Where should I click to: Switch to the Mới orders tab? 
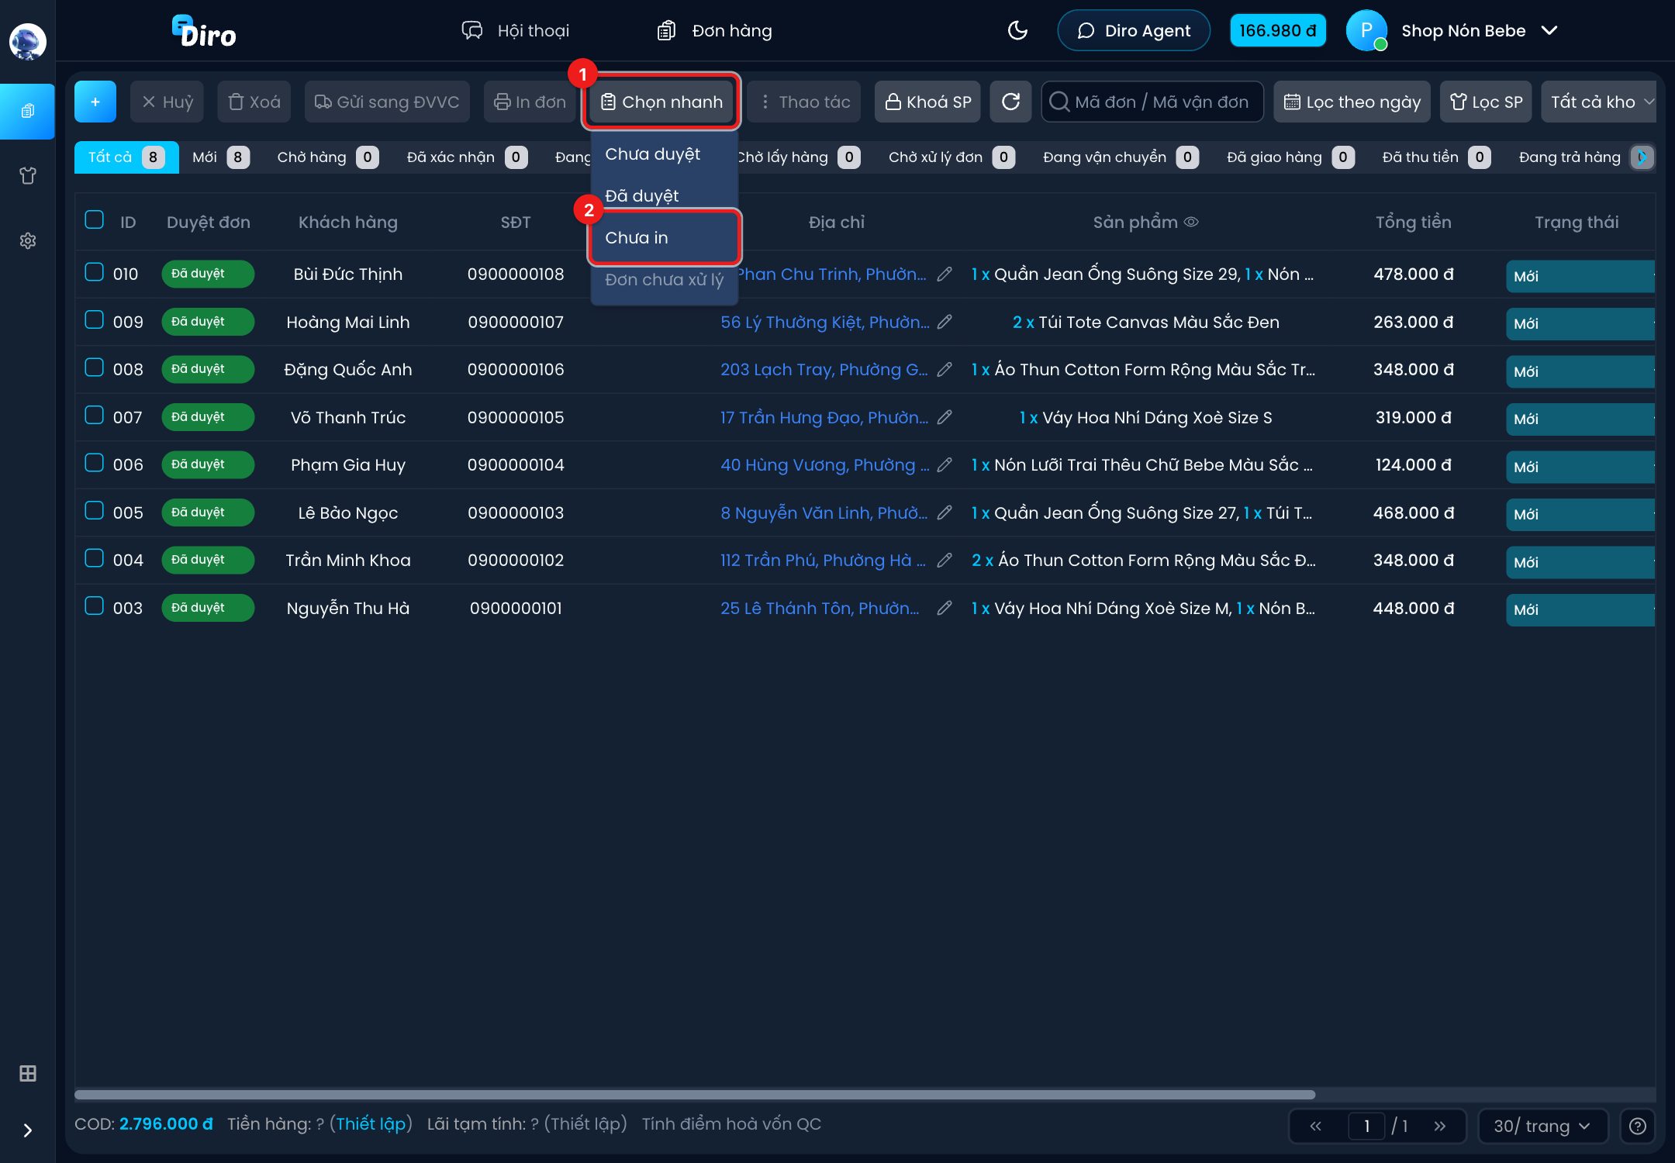(x=220, y=157)
